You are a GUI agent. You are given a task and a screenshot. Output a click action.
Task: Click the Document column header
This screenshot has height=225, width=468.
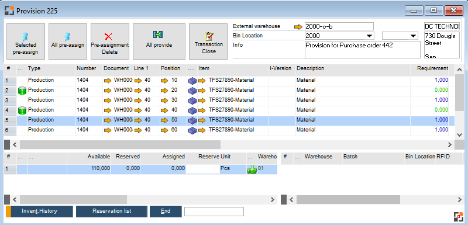tap(118, 68)
